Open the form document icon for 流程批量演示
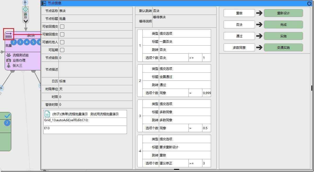 47,114
